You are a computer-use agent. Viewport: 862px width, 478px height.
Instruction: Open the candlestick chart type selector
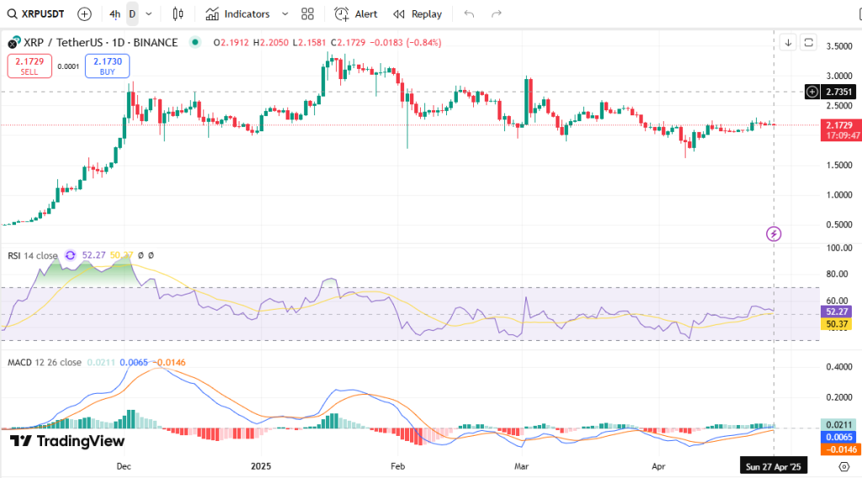[178, 13]
